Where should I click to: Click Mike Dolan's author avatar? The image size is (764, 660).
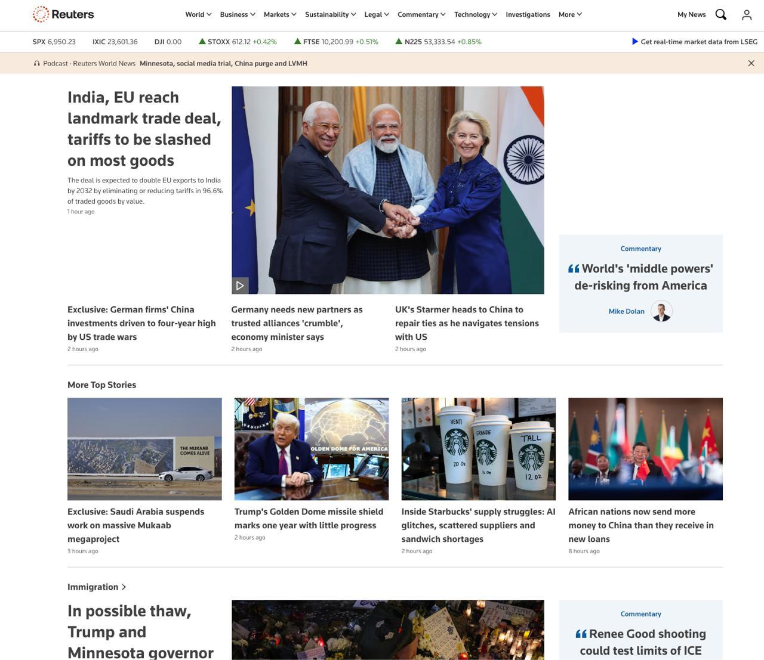pyautogui.click(x=661, y=311)
